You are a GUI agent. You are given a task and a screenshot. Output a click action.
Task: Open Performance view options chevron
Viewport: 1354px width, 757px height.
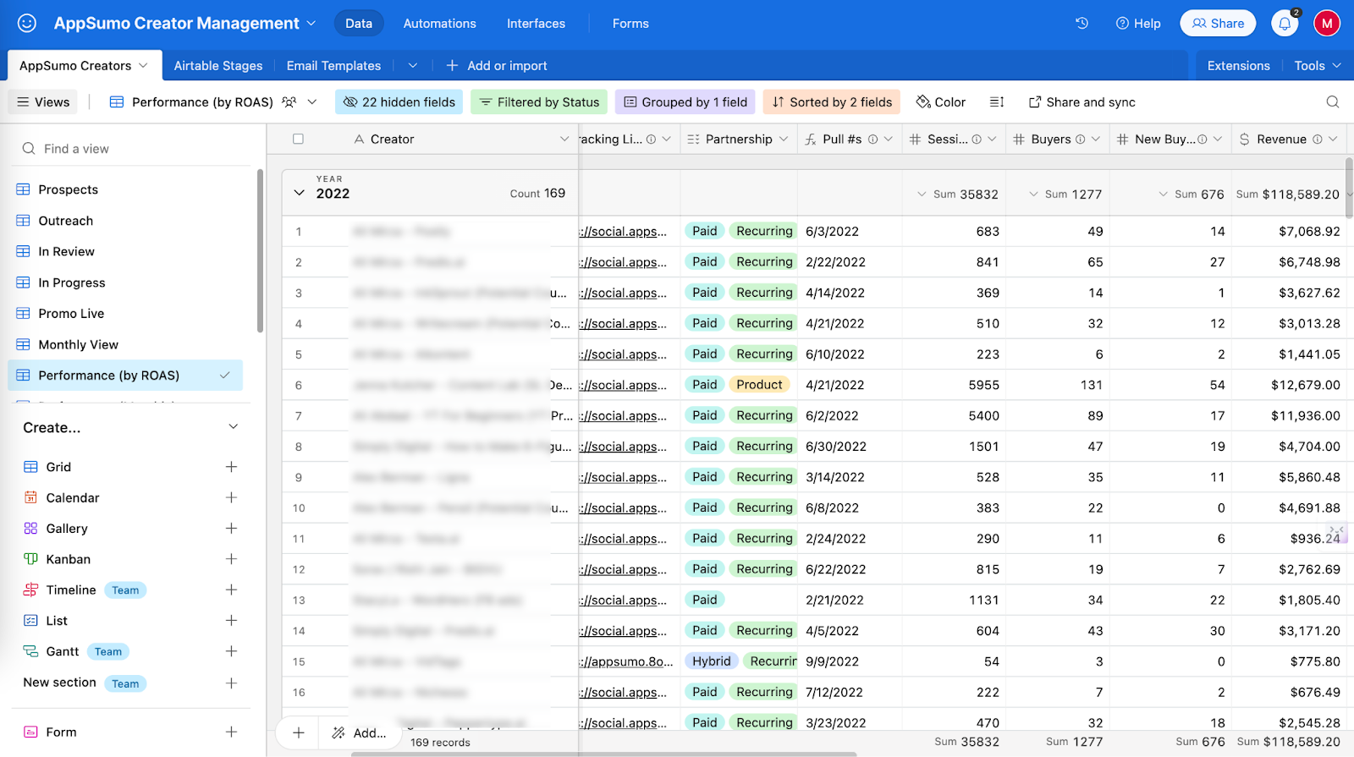[312, 102]
